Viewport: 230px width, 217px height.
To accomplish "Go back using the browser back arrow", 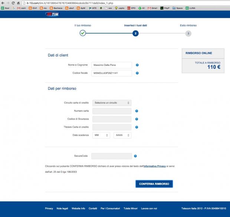I will [x=3, y=3].
